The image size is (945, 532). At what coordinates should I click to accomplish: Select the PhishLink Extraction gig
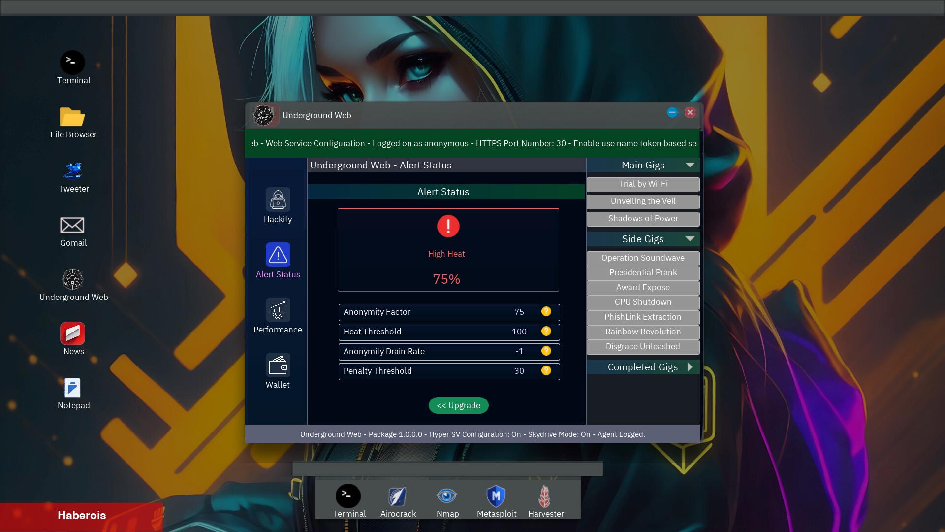(x=643, y=317)
